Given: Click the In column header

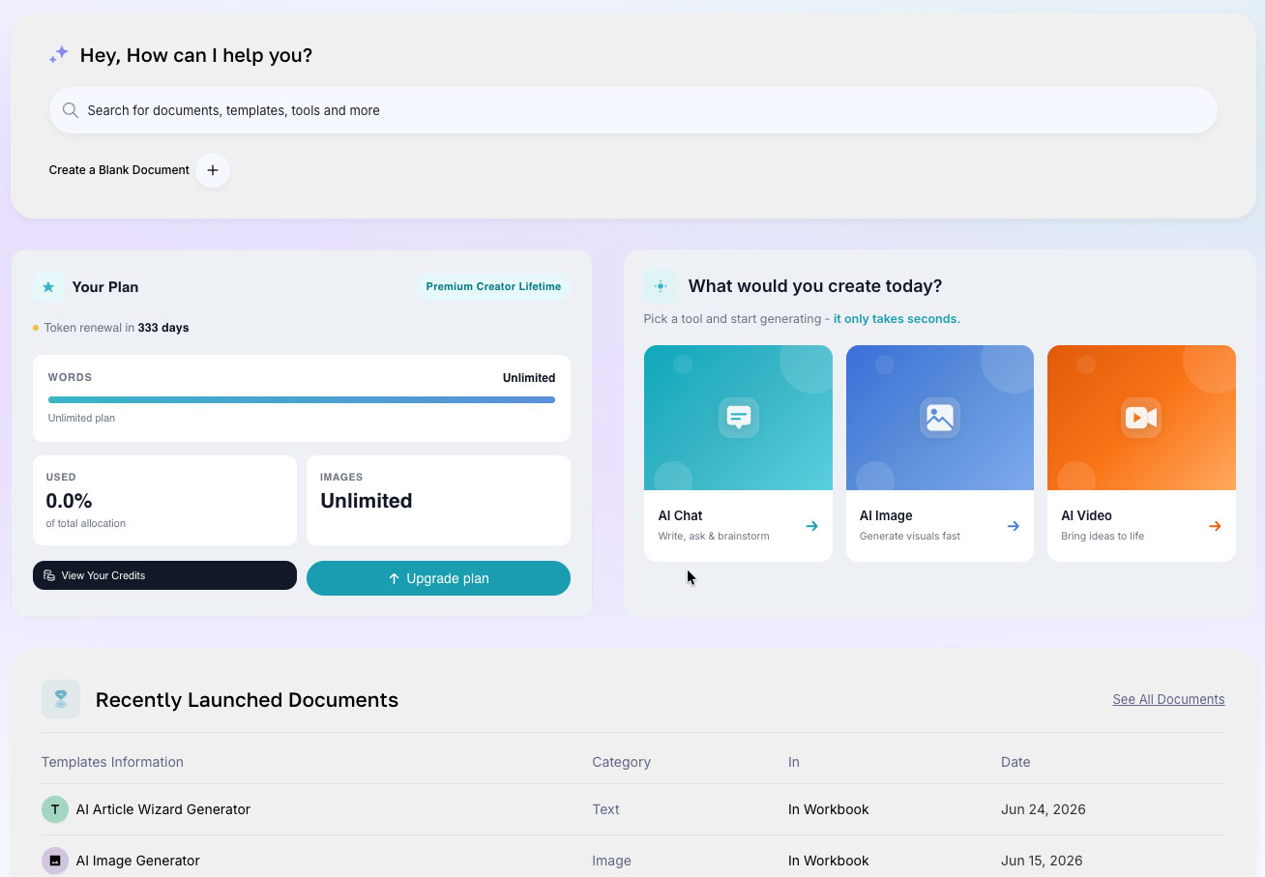Looking at the screenshot, I should pos(794,762).
